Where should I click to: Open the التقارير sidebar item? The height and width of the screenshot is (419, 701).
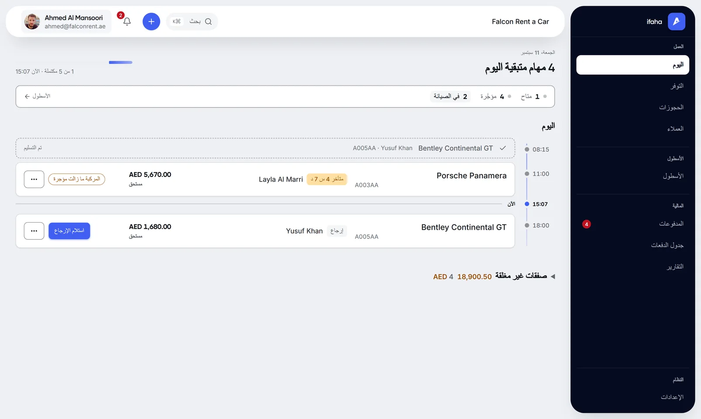point(633,267)
